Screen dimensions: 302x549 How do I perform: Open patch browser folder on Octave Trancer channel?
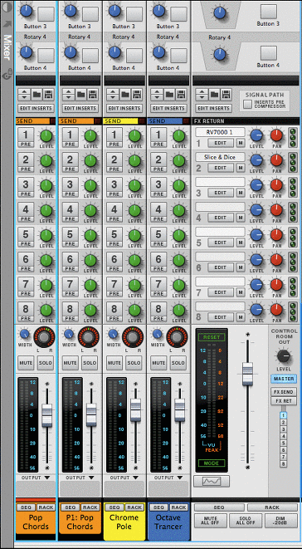(169, 94)
